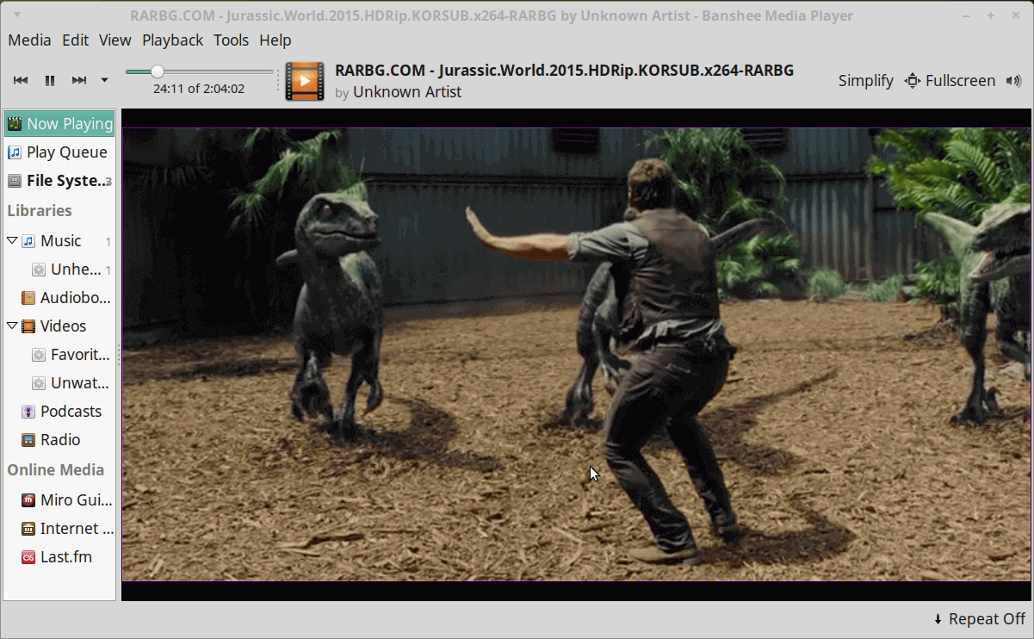Click the volume speaker icon
Image resolution: width=1034 pixels, height=639 pixels.
1012,81
